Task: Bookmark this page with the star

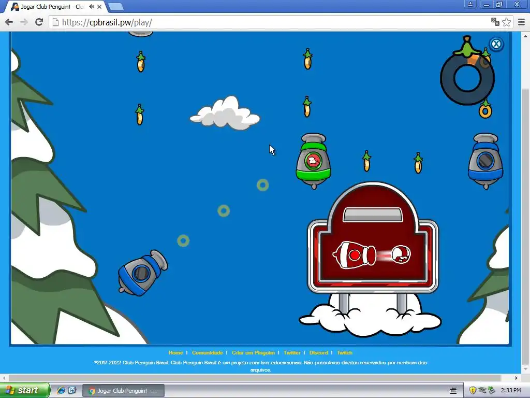Action: pyautogui.click(x=506, y=22)
